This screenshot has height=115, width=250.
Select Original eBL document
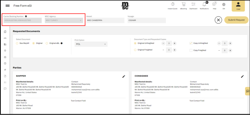click(47, 43)
